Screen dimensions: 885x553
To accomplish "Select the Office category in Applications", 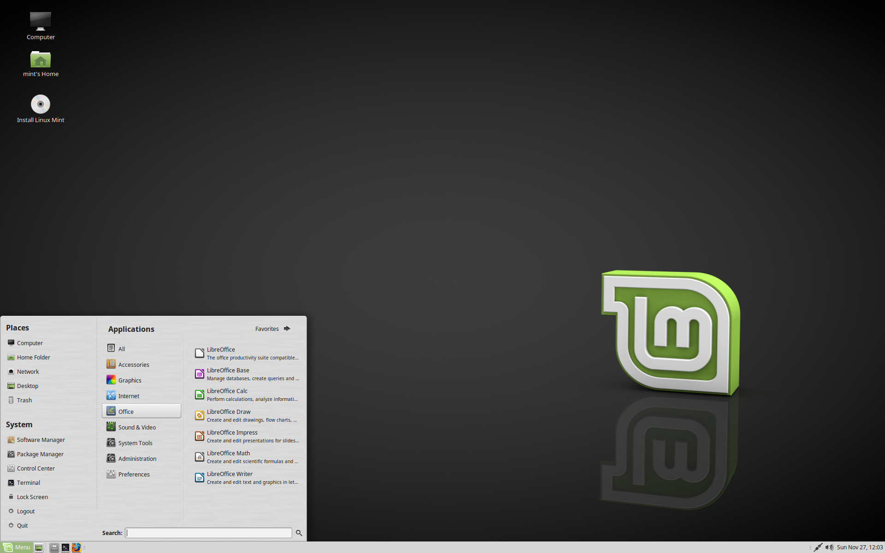I will pyautogui.click(x=142, y=411).
